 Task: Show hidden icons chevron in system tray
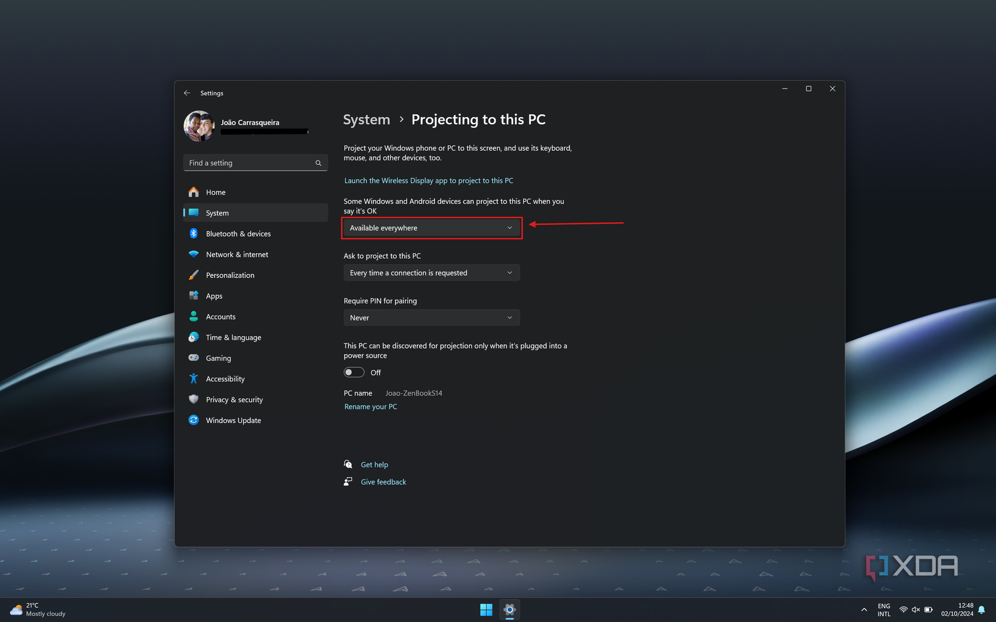click(864, 610)
